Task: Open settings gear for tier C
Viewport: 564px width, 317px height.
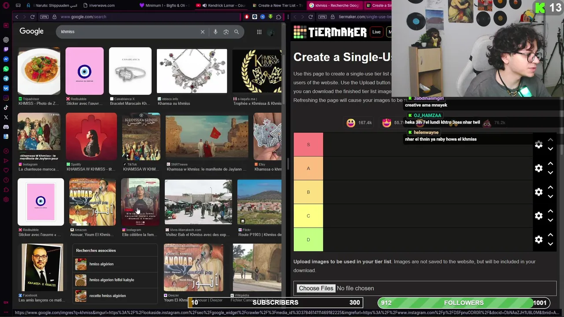Action: point(538,216)
